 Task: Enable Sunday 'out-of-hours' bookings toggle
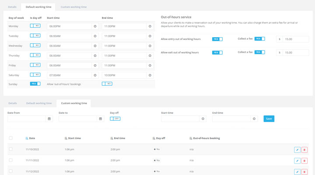point(107,84)
